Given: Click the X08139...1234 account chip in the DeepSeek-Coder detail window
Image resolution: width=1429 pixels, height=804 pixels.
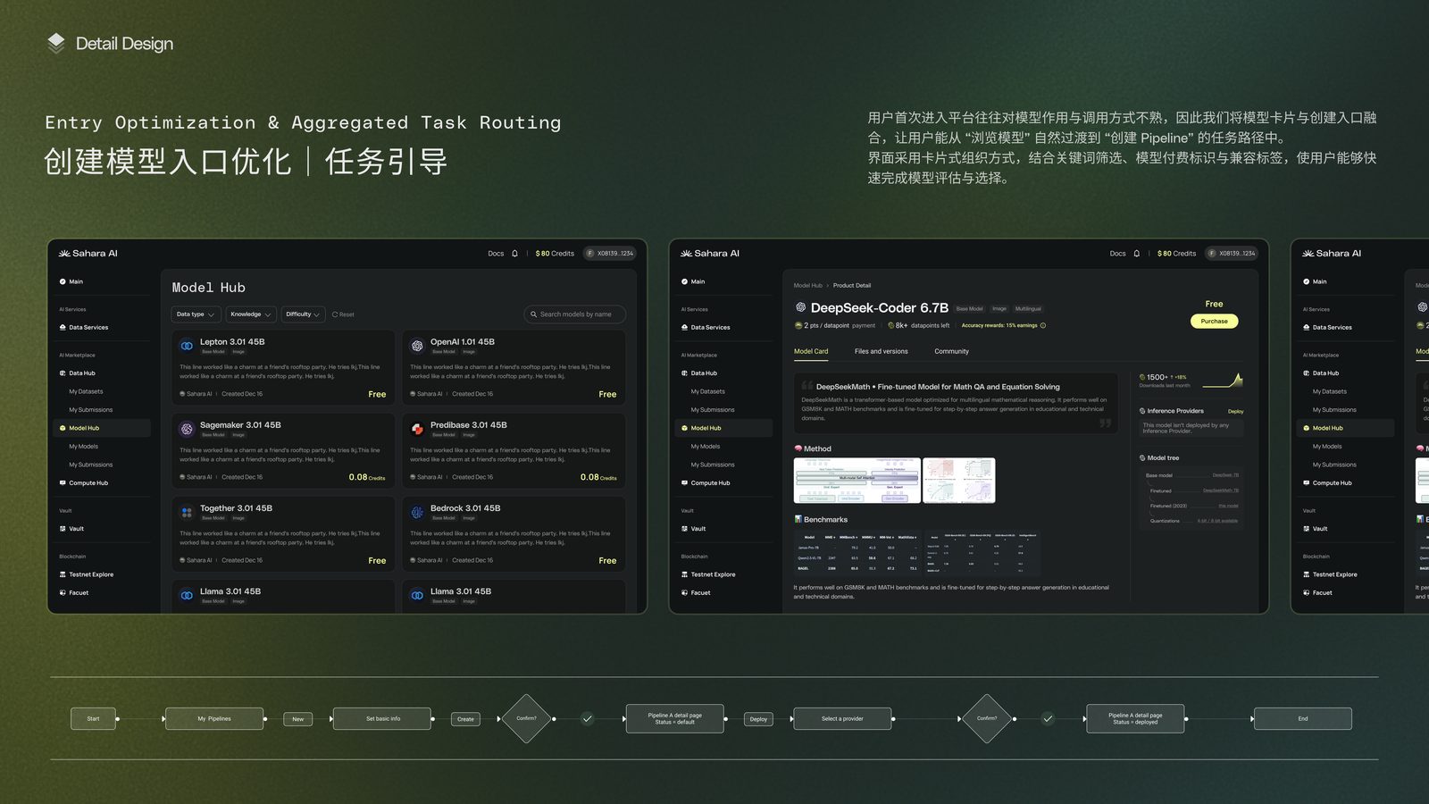Looking at the screenshot, I should click(1232, 254).
